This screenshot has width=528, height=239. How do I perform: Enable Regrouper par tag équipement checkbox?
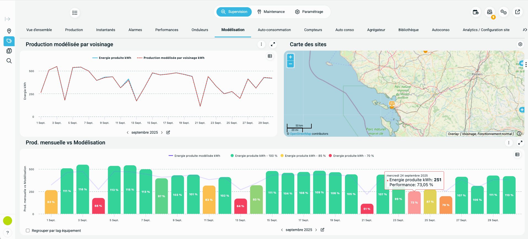pos(28,230)
